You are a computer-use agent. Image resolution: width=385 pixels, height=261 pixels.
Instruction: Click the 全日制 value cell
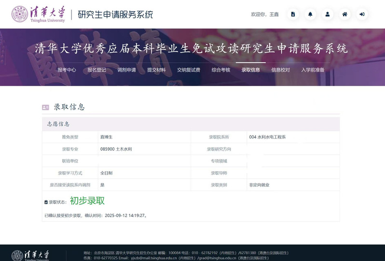click(144, 173)
